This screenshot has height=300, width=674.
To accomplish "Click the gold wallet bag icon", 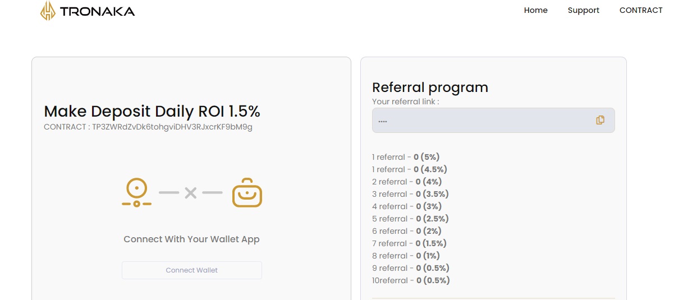I will click(x=247, y=192).
